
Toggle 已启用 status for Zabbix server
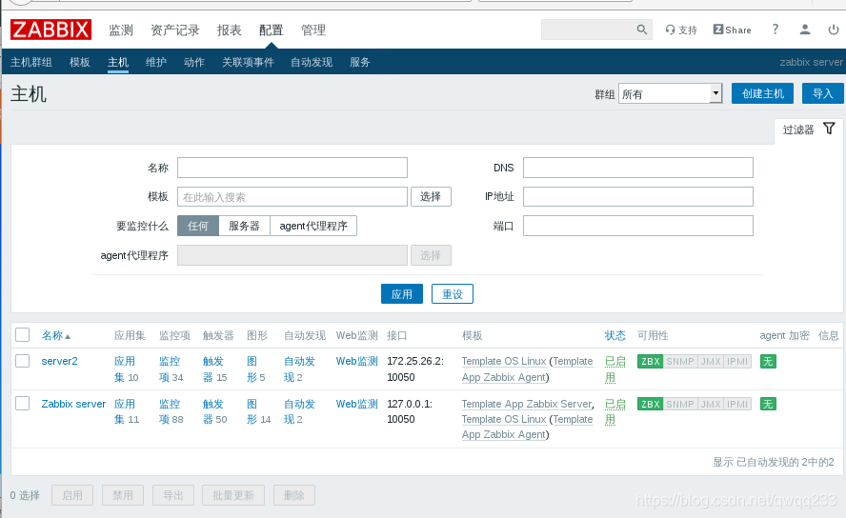[615, 411]
